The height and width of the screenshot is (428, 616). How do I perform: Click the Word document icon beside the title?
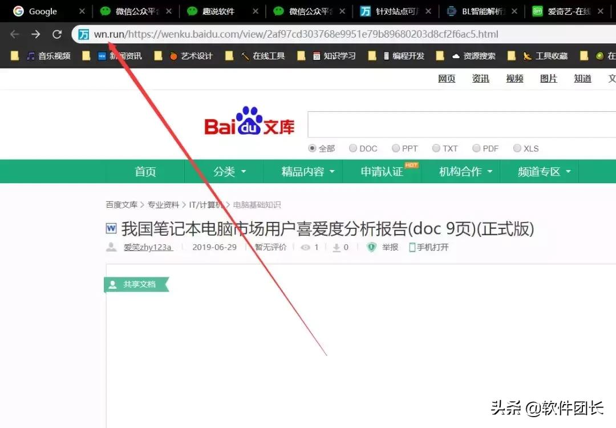111,228
